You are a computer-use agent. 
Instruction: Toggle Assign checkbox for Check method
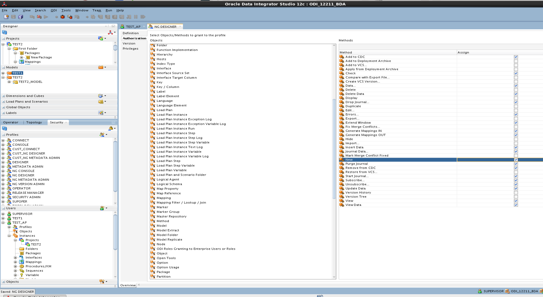coord(516,73)
